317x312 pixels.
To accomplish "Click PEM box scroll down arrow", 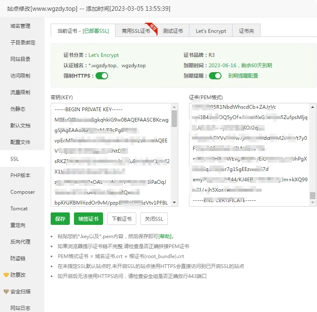I will coord(312,202).
